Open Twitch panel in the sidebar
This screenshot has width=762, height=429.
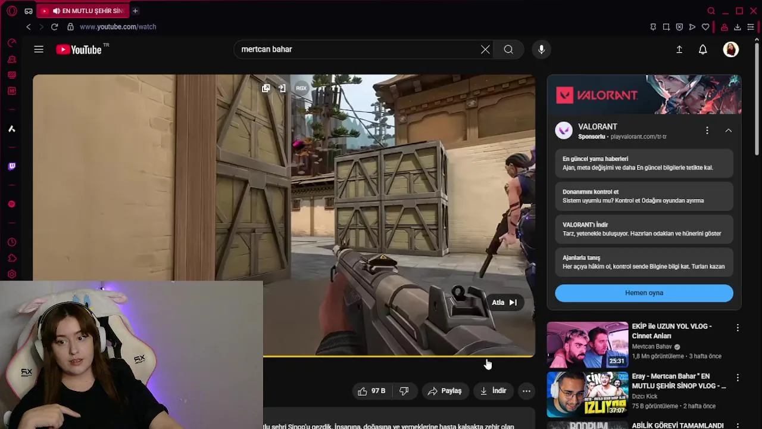11,166
